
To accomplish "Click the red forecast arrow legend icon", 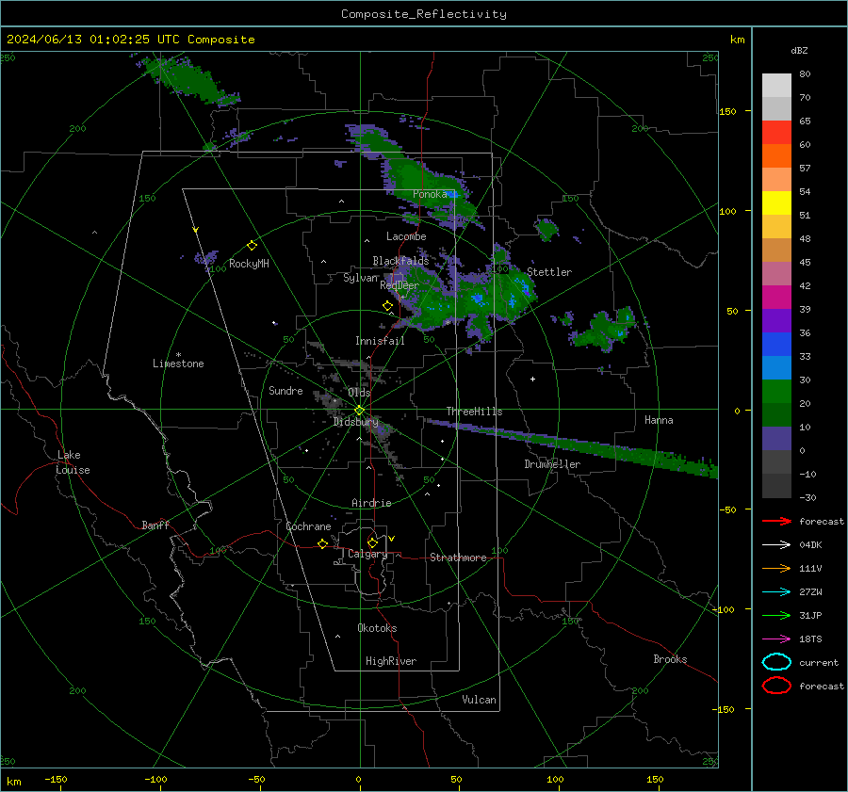I will [x=776, y=521].
